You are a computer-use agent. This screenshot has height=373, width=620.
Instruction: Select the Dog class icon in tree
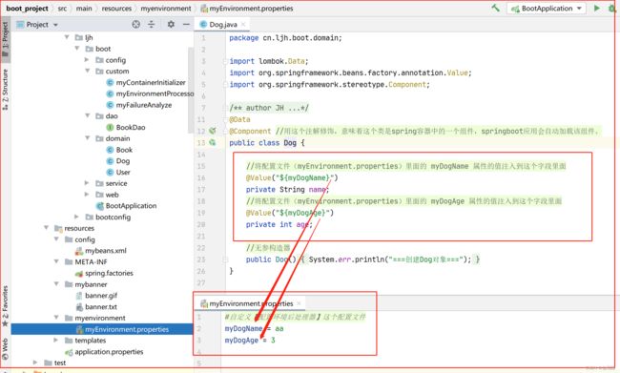click(111, 161)
